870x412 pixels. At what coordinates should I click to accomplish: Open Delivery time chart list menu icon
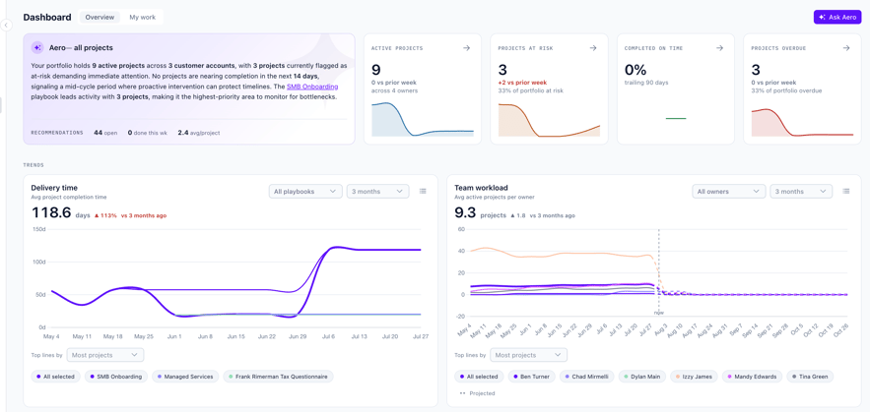click(423, 191)
